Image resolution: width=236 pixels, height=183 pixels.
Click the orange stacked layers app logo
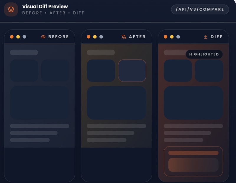pos(11,9)
